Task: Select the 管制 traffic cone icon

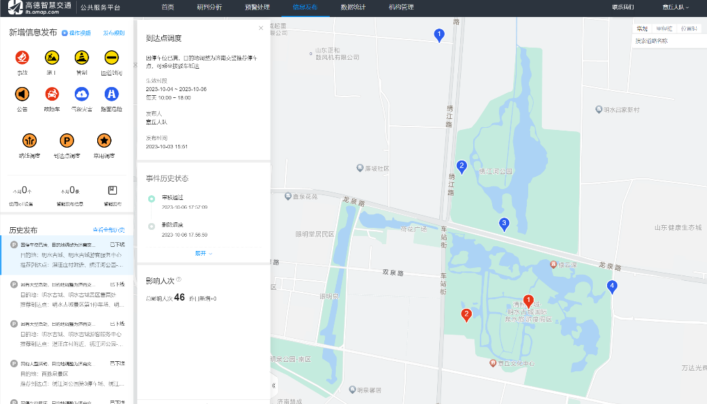Action: [82, 58]
